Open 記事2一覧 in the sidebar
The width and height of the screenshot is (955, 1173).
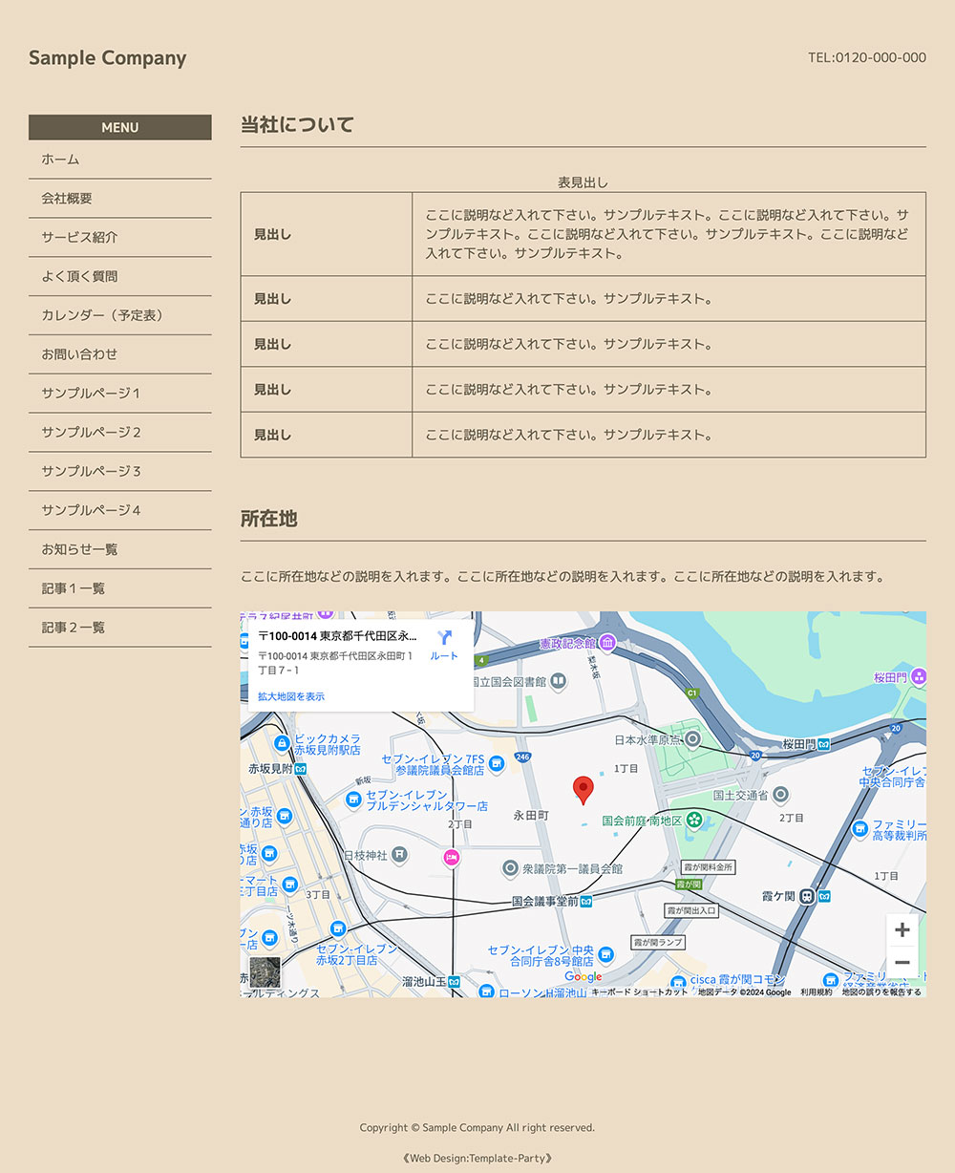click(120, 628)
